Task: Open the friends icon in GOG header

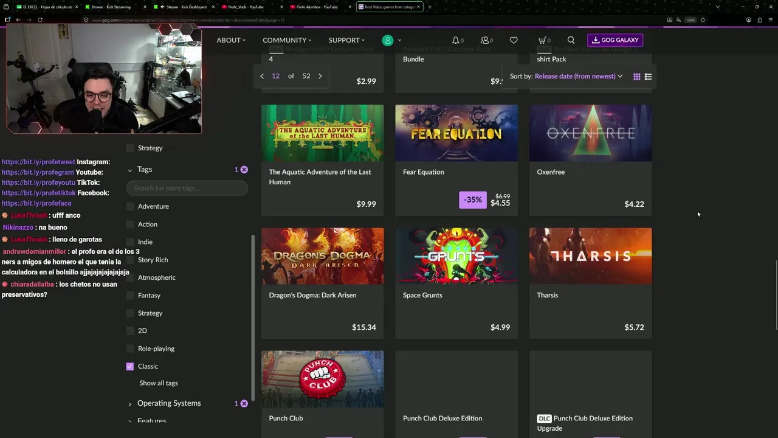Action: coord(485,40)
